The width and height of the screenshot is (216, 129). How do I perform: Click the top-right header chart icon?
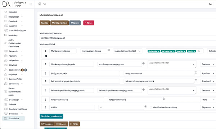[x=210, y=4]
